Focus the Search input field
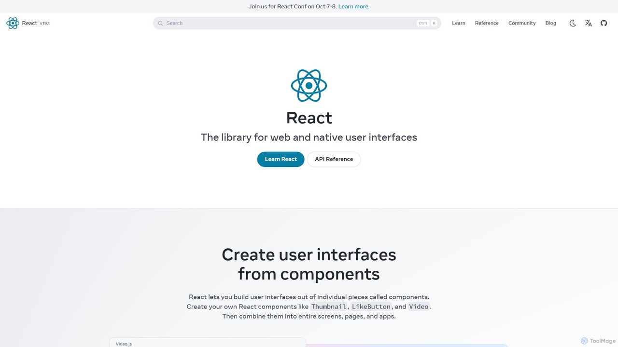This screenshot has height=347, width=618. [297, 23]
